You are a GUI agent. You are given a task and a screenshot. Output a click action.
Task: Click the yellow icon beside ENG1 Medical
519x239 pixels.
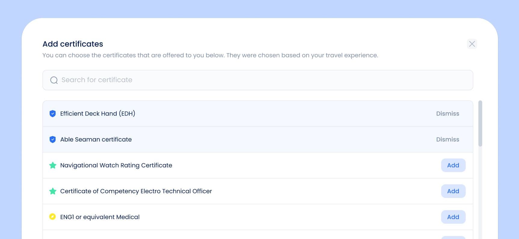click(x=53, y=217)
